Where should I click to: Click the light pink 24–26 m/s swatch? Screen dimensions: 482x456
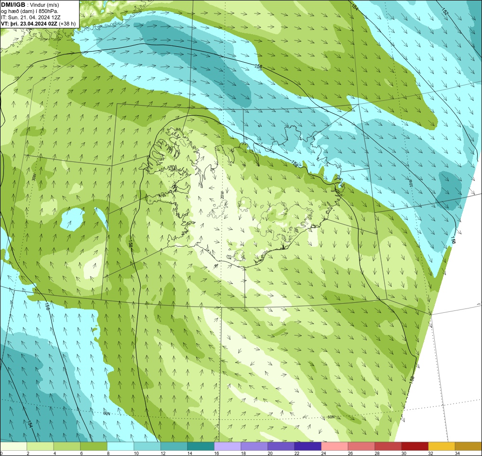coord(335,446)
